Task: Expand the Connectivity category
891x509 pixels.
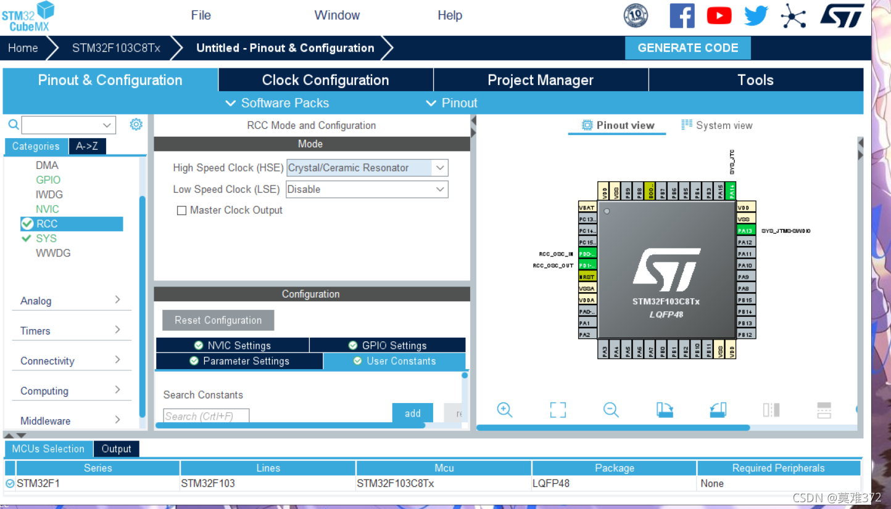Action: [x=72, y=361]
